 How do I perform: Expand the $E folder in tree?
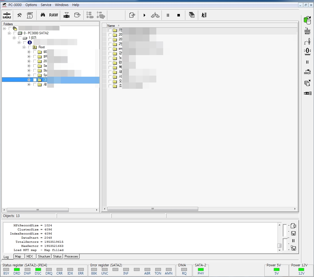pyautogui.click(x=29, y=52)
